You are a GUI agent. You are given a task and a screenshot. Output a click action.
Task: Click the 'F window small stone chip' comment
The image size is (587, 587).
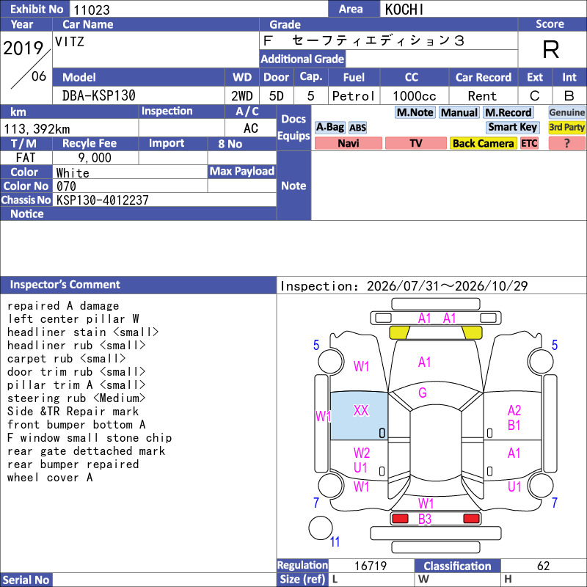coord(90,438)
